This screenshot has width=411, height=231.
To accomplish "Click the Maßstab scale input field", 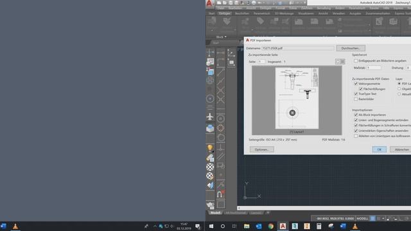I will pyautogui.click(x=374, y=68).
